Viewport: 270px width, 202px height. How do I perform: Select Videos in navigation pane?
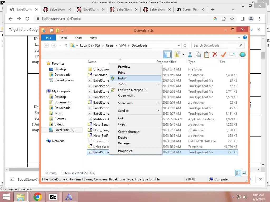coord(59,124)
